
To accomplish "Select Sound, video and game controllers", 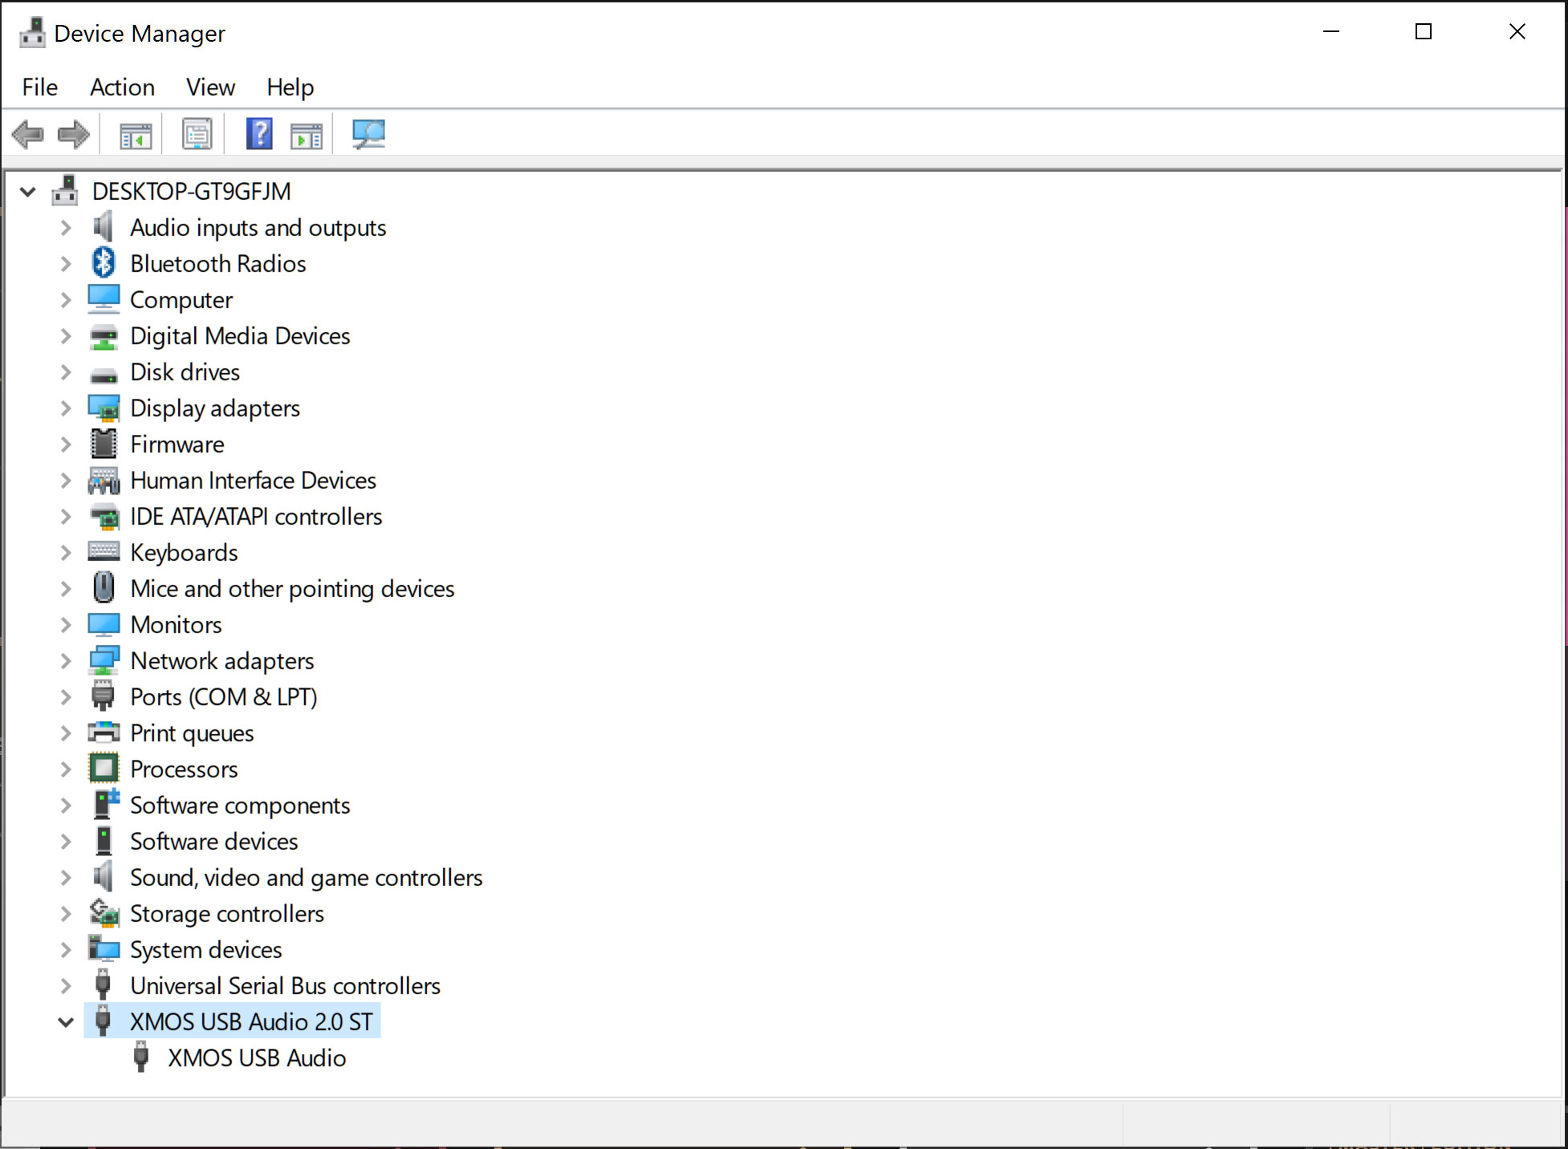I will click(306, 878).
